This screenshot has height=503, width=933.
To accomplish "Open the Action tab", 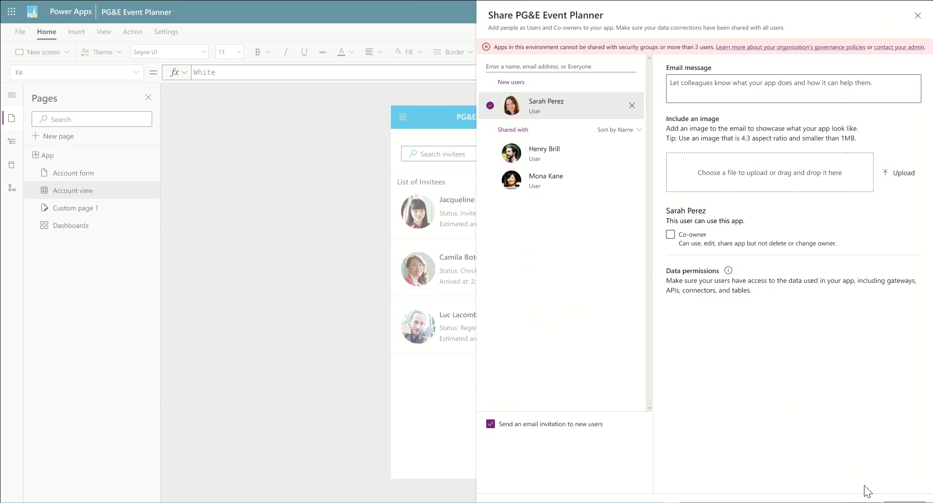I will 132,32.
